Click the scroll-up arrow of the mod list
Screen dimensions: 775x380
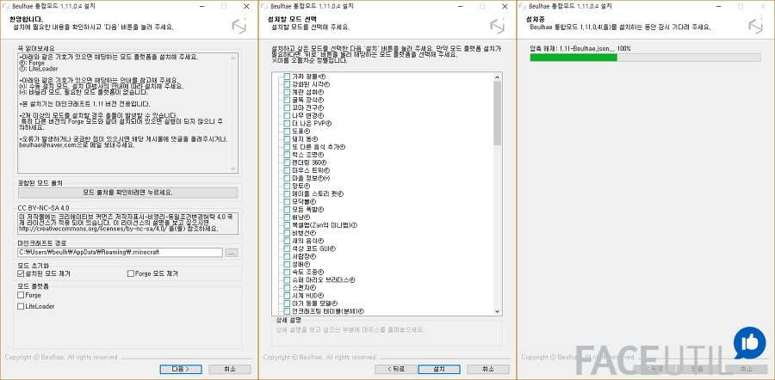(497, 77)
